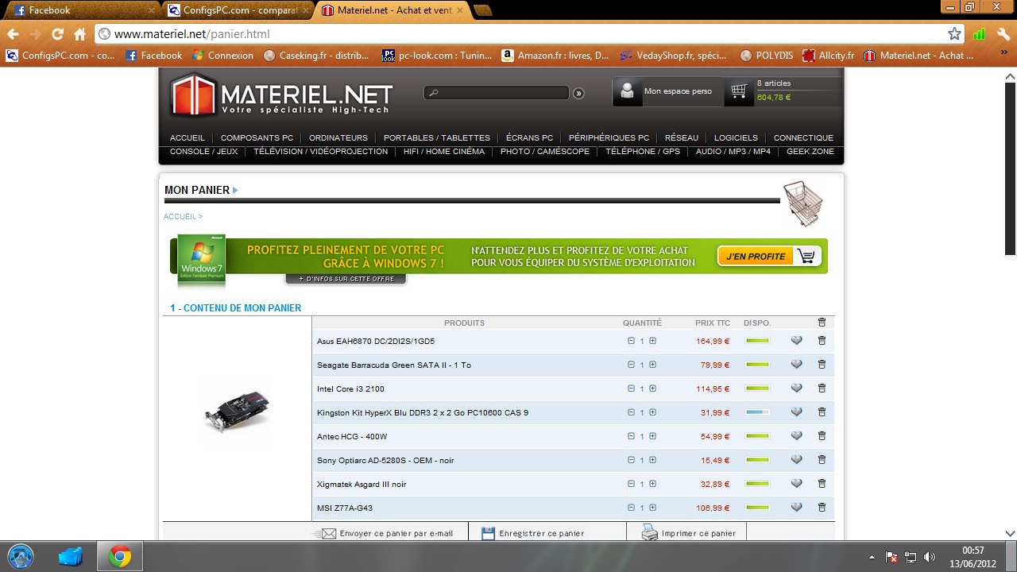Viewport: 1017px width, 572px height.
Task: Bookmark this page with the star icon
Action: click(954, 34)
